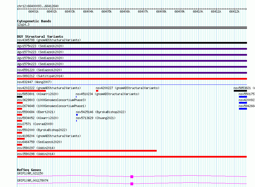Open variant dgv1578n223 (Sedlazeck2020)
Screen dimensions: 255x187
tap(40, 58)
